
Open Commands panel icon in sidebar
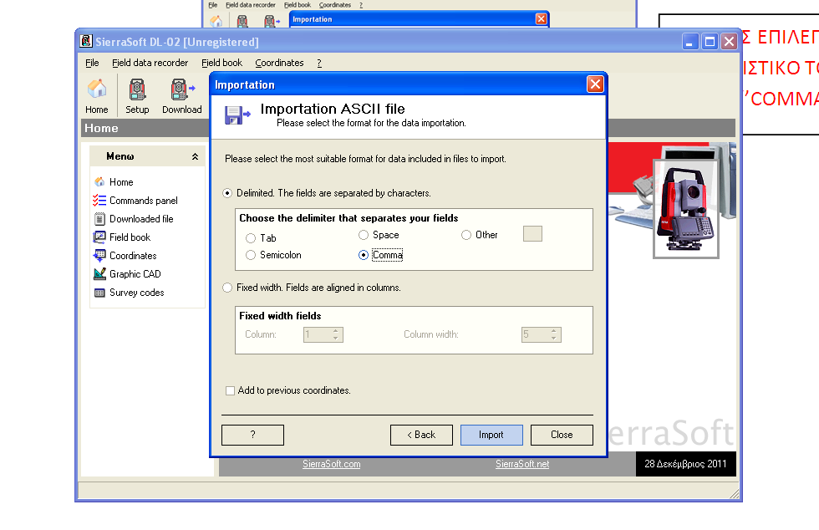(x=99, y=200)
